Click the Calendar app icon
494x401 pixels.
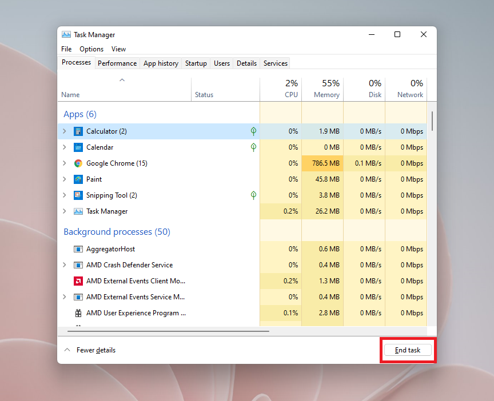pyautogui.click(x=78, y=147)
